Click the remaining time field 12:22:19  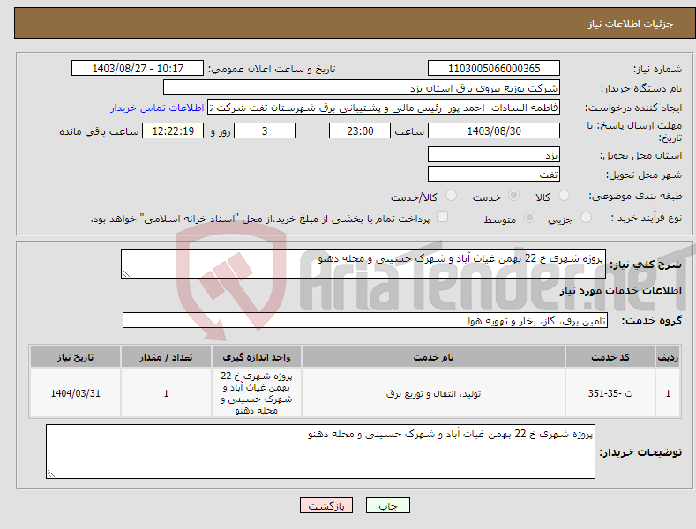[173, 130]
